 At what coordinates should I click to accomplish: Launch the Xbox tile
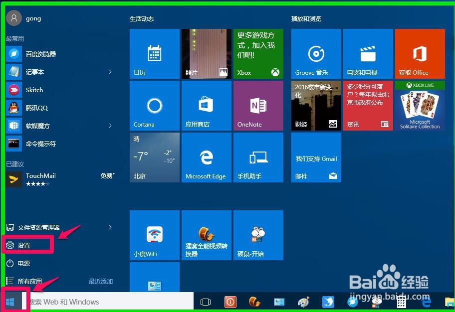258,54
